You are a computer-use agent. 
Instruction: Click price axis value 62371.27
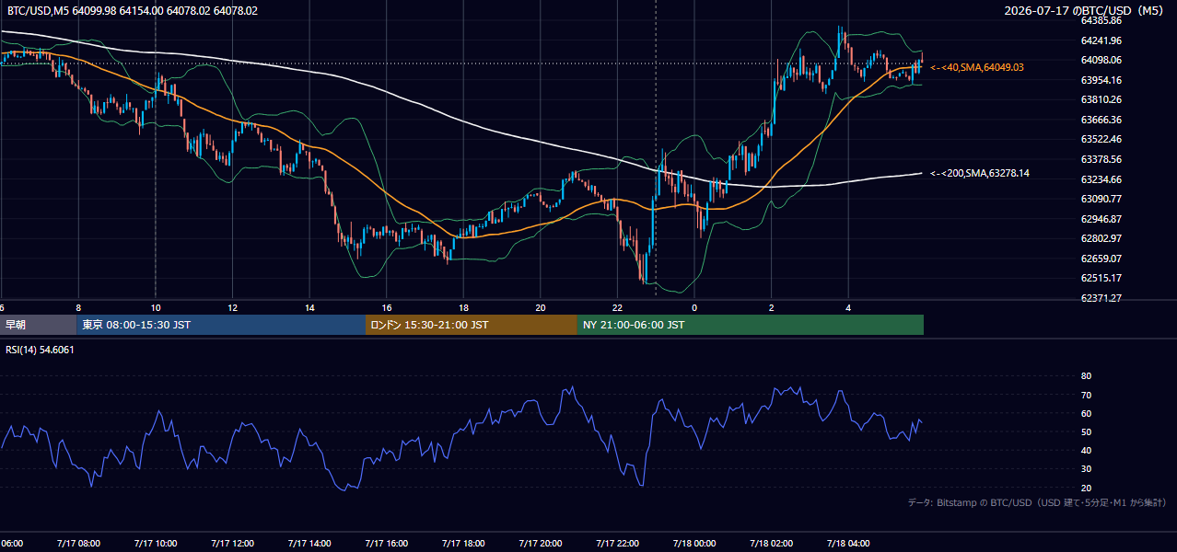(x=1101, y=298)
